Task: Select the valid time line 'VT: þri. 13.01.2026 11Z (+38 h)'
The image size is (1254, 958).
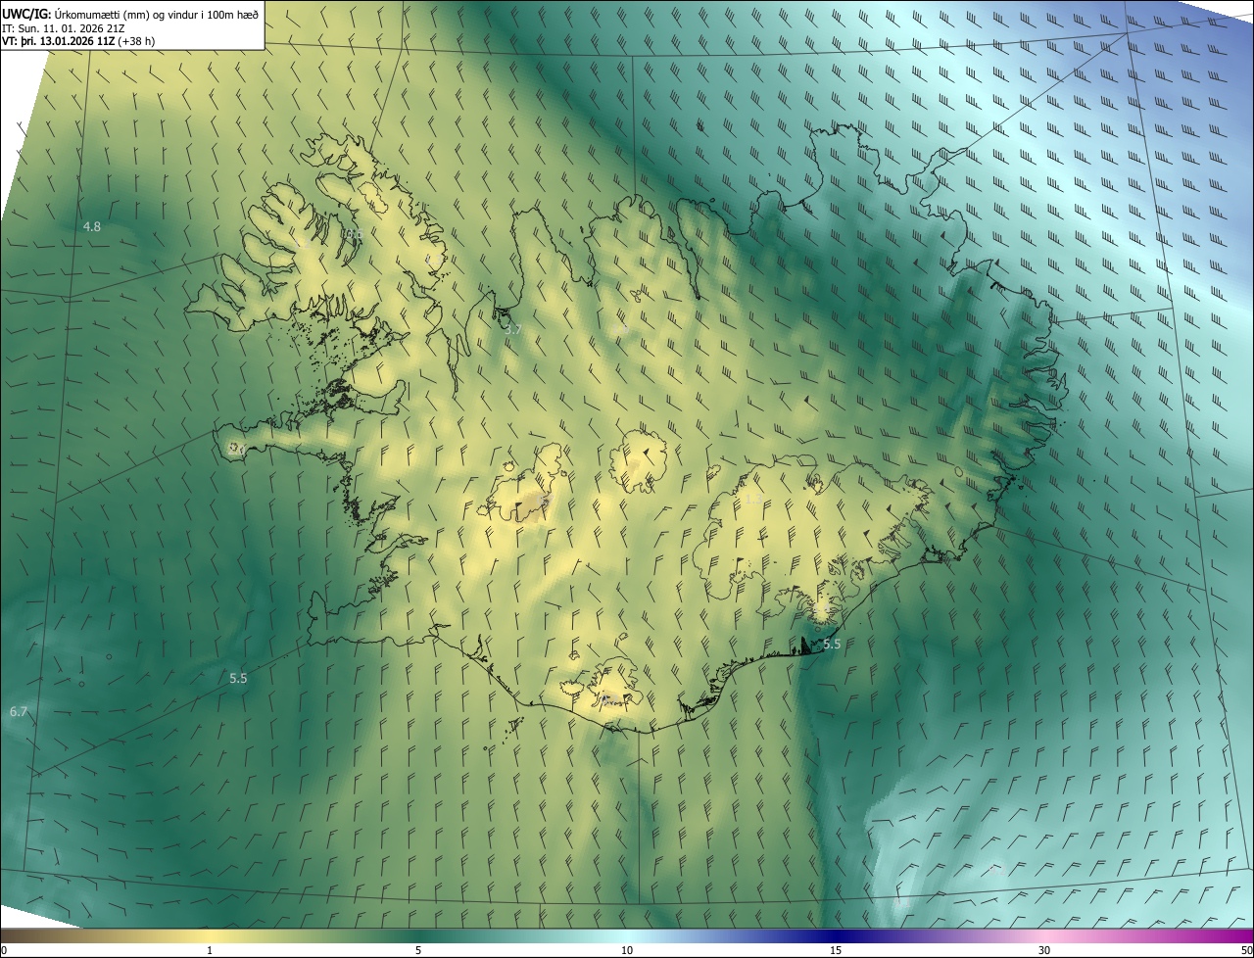Action: tap(78, 41)
